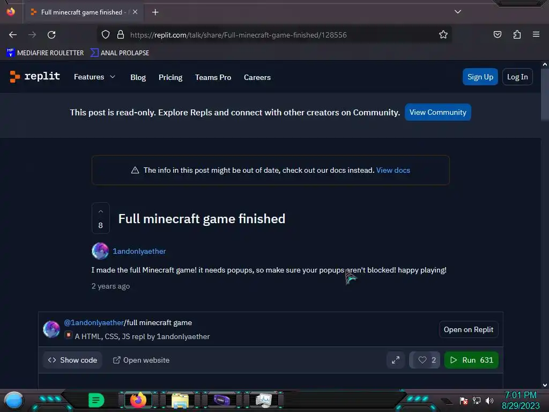This screenshot has width=549, height=412.
Task: Run the repl with the green Run button
Action: (471, 360)
